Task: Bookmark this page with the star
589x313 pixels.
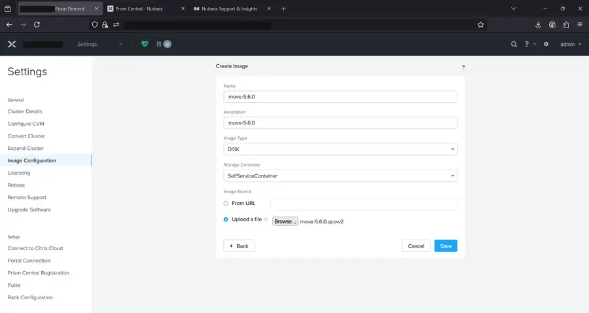Action: [x=480, y=25]
